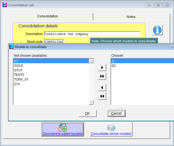Close the Consolidation sets window
This screenshot has height=146, width=174.
(x=167, y=5)
